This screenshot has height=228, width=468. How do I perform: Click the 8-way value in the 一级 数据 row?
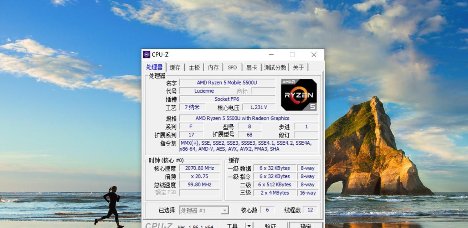pyautogui.click(x=308, y=168)
